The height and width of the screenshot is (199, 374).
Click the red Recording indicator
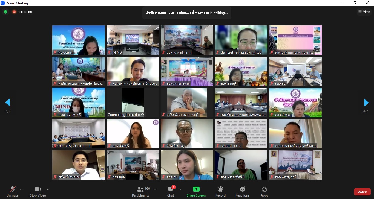(22, 12)
